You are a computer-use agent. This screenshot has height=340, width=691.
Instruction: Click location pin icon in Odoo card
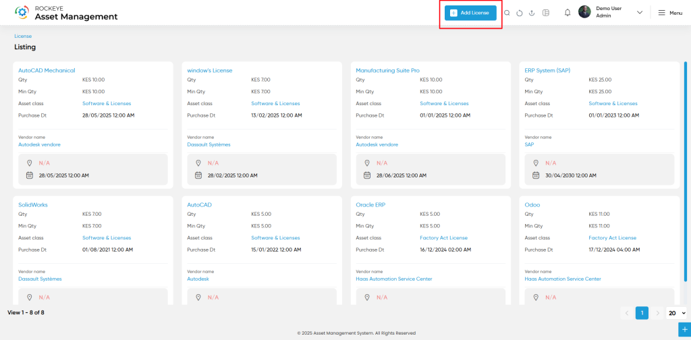[536, 297]
